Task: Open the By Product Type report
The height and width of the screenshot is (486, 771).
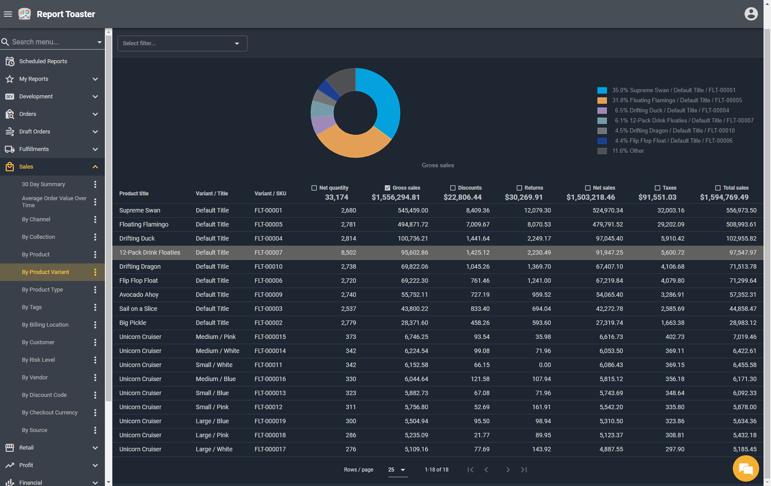Action: pyautogui.click(x=43, y=290)
